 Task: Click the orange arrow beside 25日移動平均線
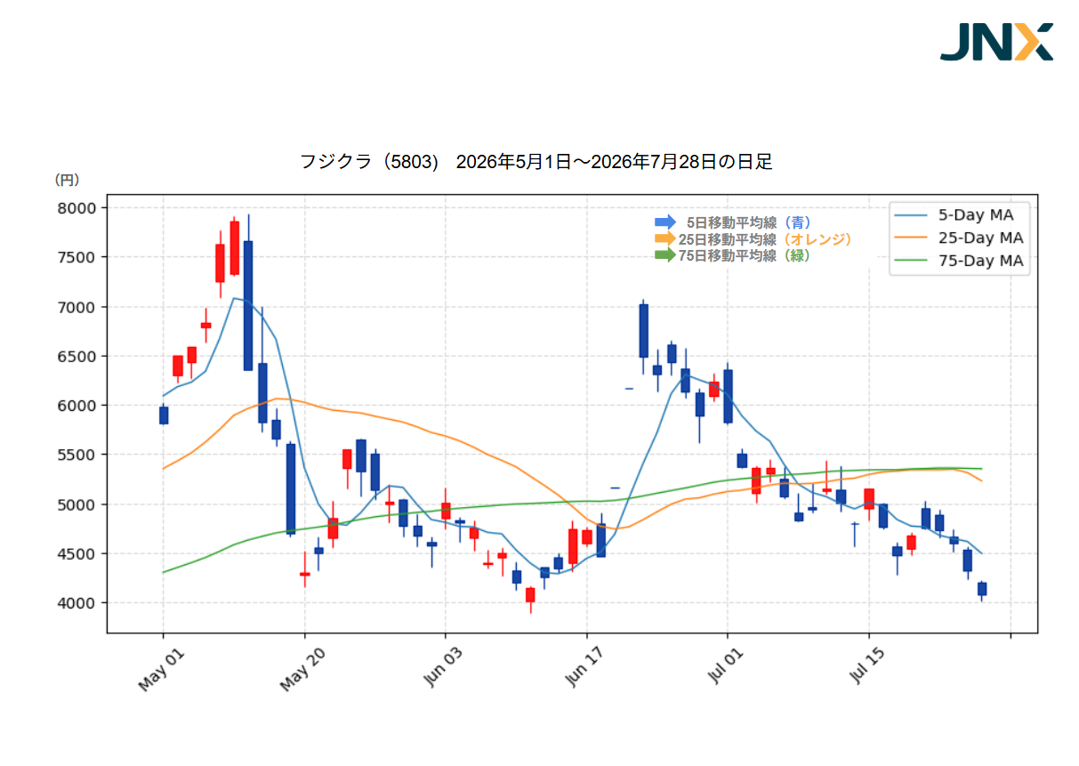pos(665,238)
